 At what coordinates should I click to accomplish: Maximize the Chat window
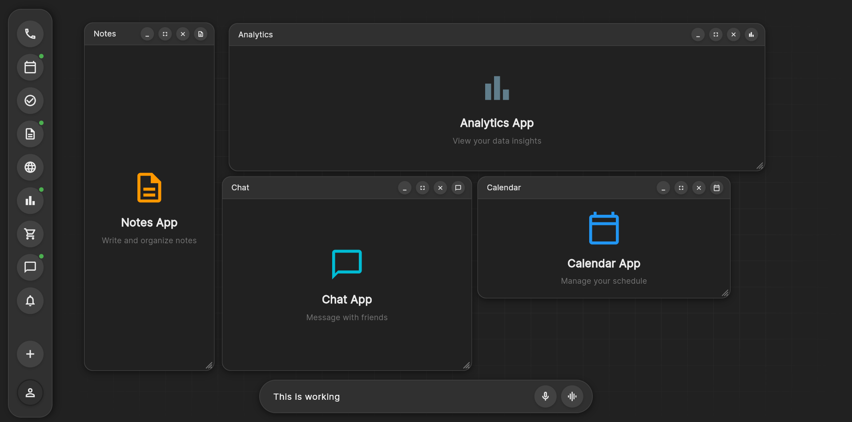[x=422, y=188]
